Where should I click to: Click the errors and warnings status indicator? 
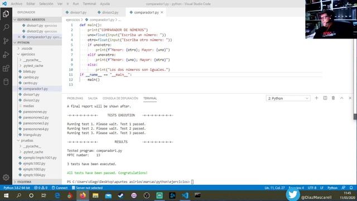(x=41, y=188)
